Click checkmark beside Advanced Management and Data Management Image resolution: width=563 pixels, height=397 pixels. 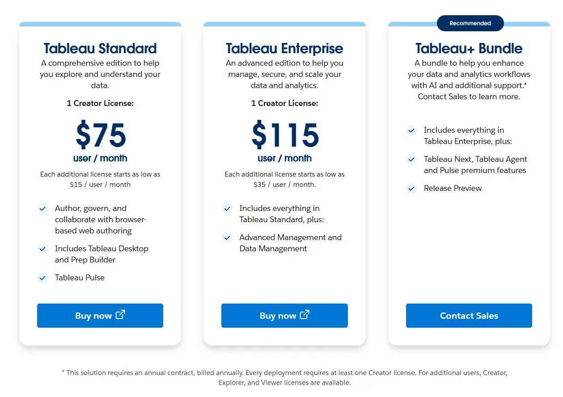point(227,237)
